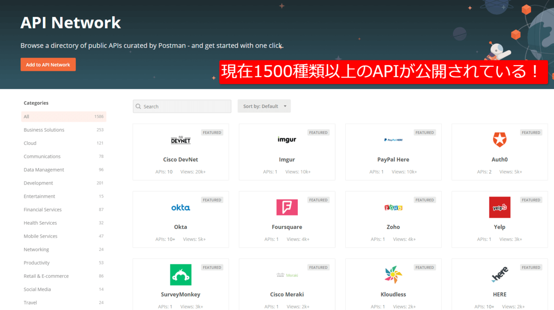This screenshot has height=310, width=554.
Task: Click the Imgur card title
Action: point(287,160)
